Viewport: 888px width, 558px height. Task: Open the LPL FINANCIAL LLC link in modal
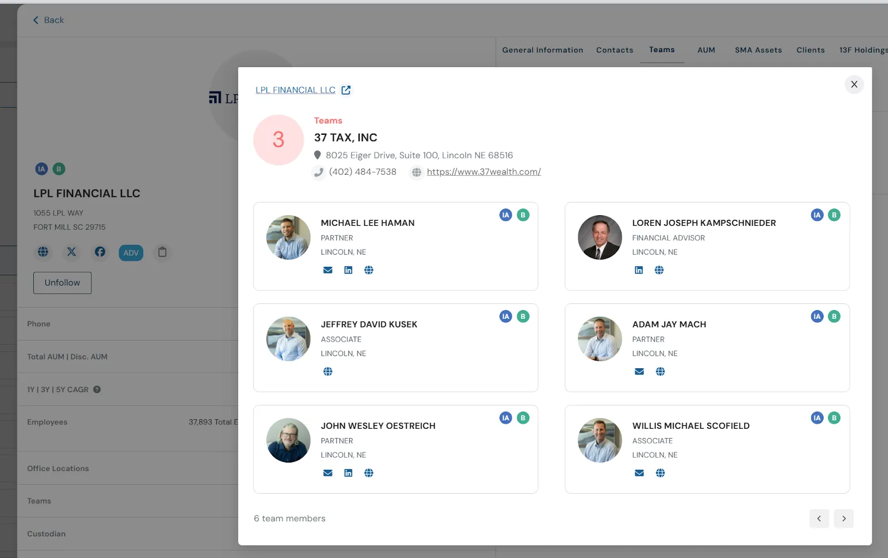click(x=295, y=90)
